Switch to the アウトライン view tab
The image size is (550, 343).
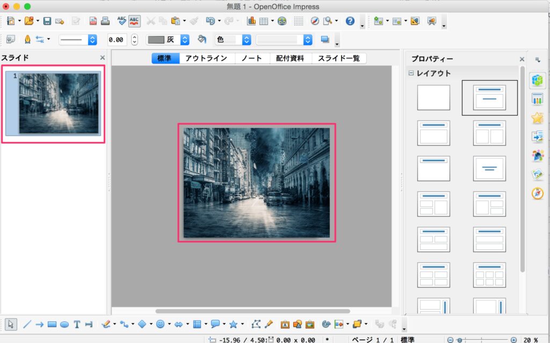click(206, 59)
